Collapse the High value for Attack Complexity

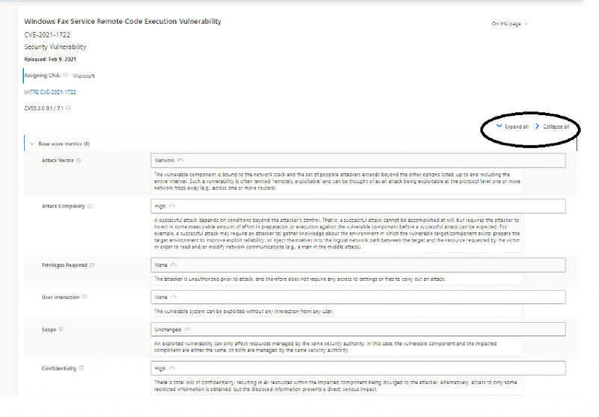pos(171,206)
